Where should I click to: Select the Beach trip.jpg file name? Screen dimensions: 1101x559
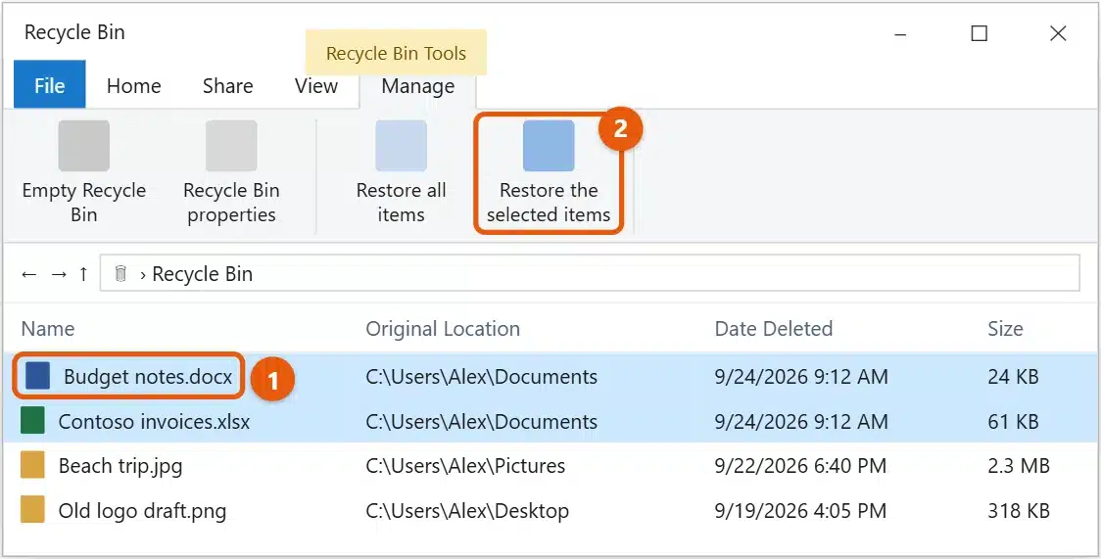tap(120, 465)
